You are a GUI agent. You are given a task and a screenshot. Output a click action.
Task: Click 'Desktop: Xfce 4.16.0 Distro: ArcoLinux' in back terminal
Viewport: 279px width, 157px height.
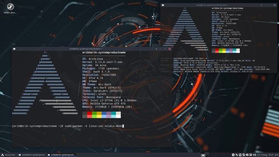pyautogui.click(x=195, y=63)
